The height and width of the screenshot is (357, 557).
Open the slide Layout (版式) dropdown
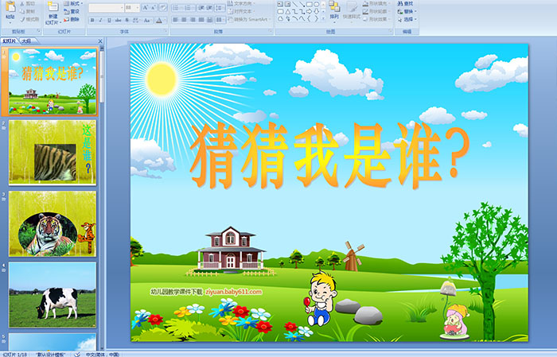tap(73, 3)
